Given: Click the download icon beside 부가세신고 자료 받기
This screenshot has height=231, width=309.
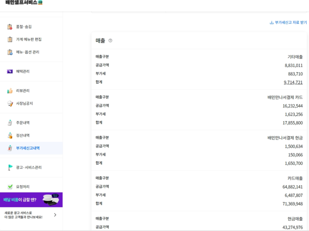Looking at the screenshot, I should click(272, 23).
